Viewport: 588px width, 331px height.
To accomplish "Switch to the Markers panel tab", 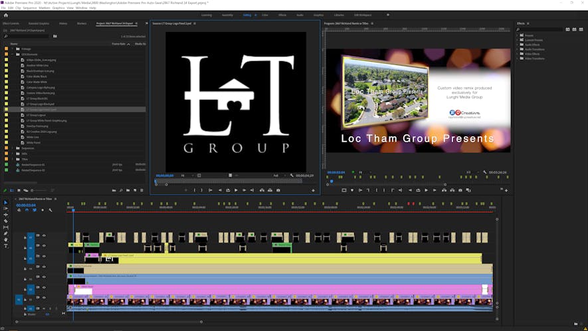I will pyautogui.click(x=82, y=23).
